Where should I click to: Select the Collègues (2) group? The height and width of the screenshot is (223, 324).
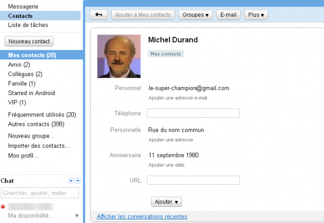coord(25,74)
